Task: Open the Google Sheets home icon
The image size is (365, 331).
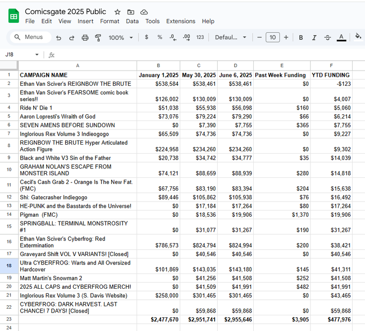Action: pyautogui.click(x=13, y=16)
